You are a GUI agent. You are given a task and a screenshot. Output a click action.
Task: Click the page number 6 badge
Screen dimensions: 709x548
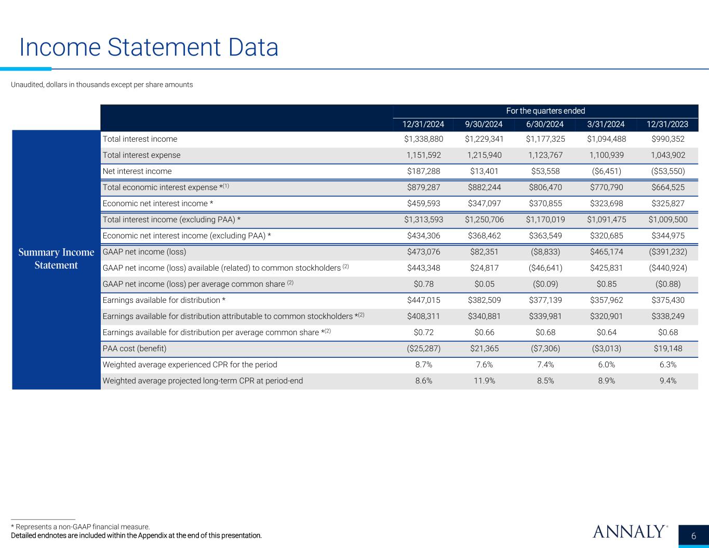click(694, 536)
